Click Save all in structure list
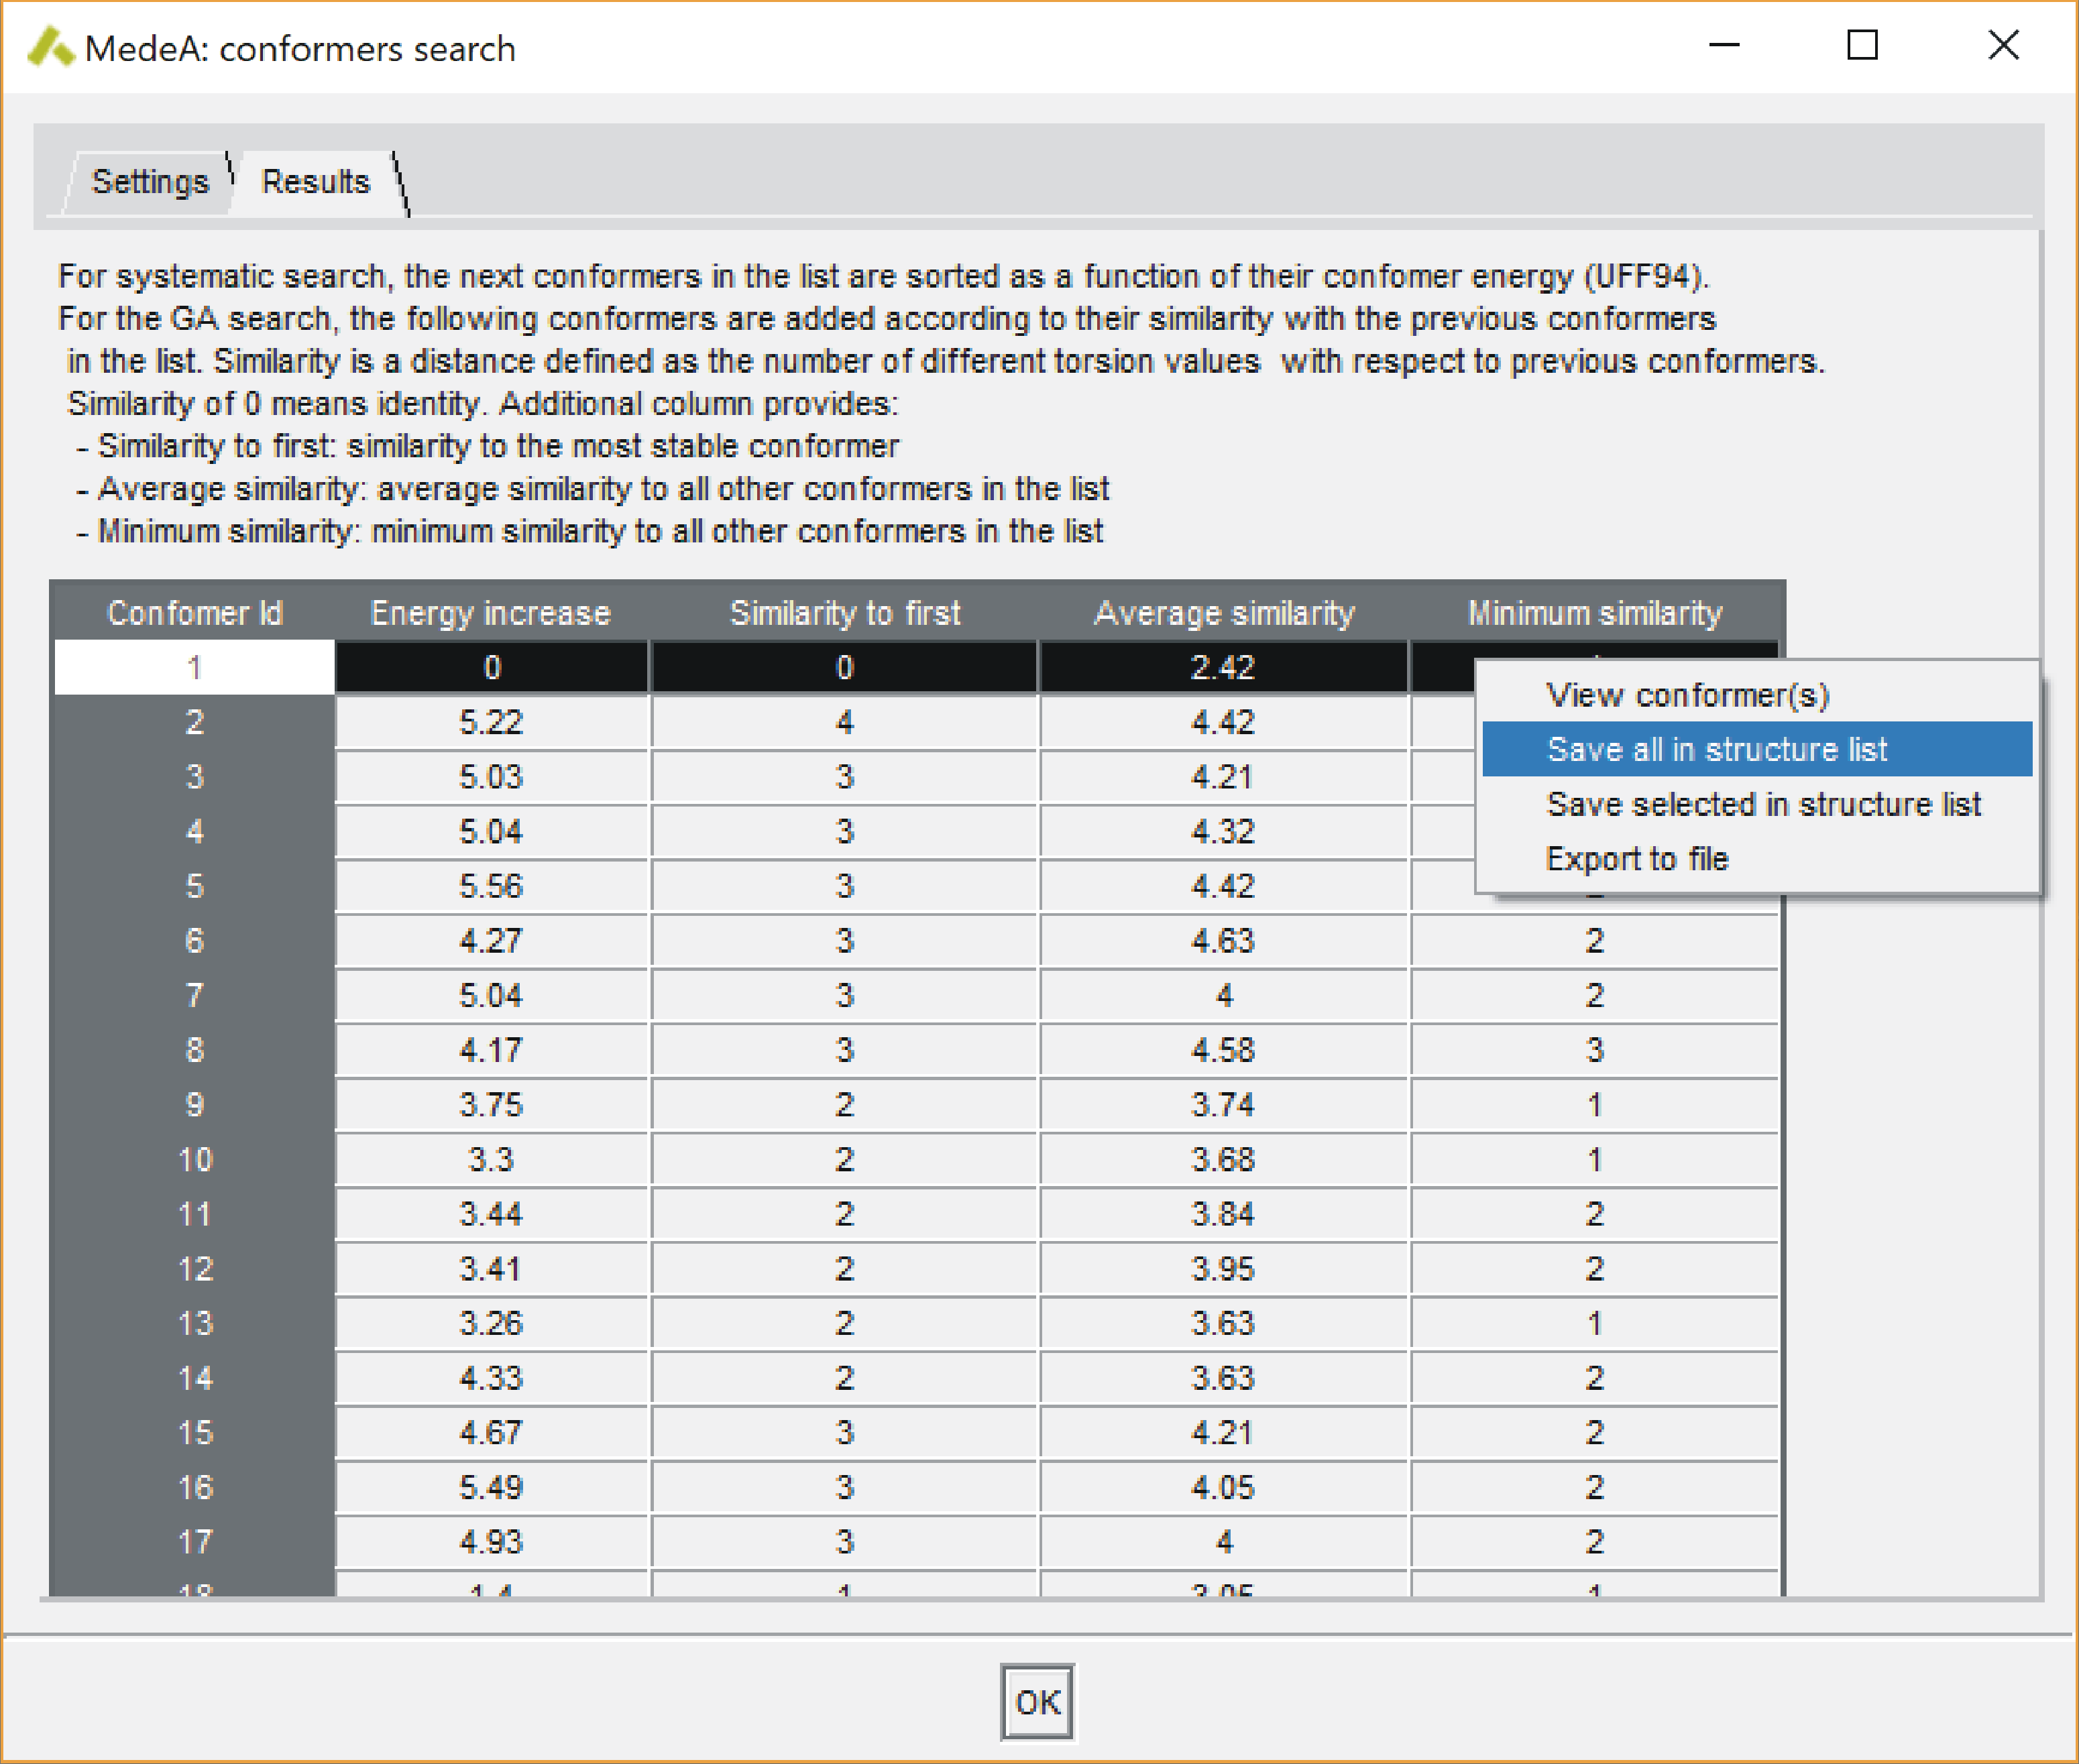The image size is (2079, 1764). click(1716, 749)
